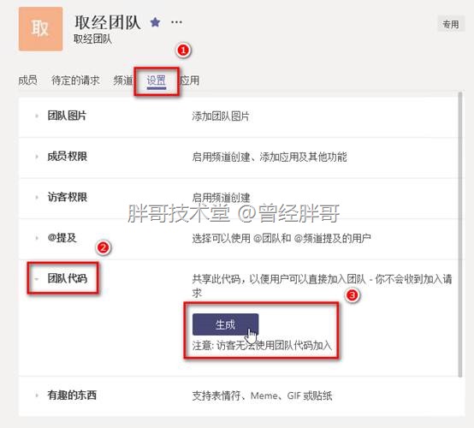Click the settings panel vertical scrollbar

460,235
